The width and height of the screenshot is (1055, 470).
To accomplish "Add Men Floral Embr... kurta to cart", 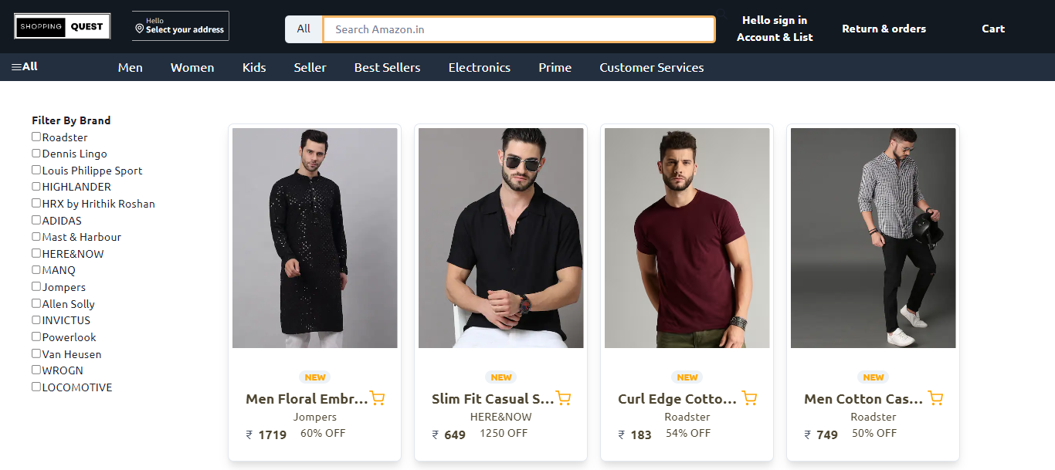I will tap(377, 398).
